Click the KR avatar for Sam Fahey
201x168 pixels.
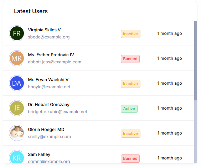[17, 157]
